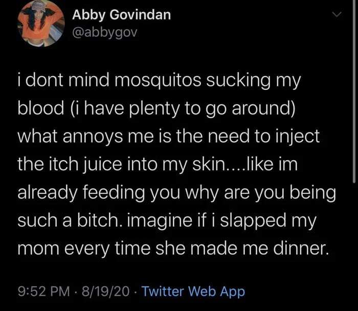Click the Twitter Web App source link
This screenshot has height=311, width=358.
click(193, 292)
